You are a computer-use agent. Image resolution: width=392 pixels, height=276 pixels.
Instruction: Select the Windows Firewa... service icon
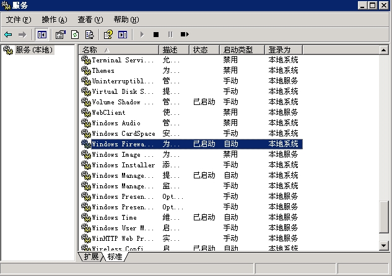tap(85, 144)
